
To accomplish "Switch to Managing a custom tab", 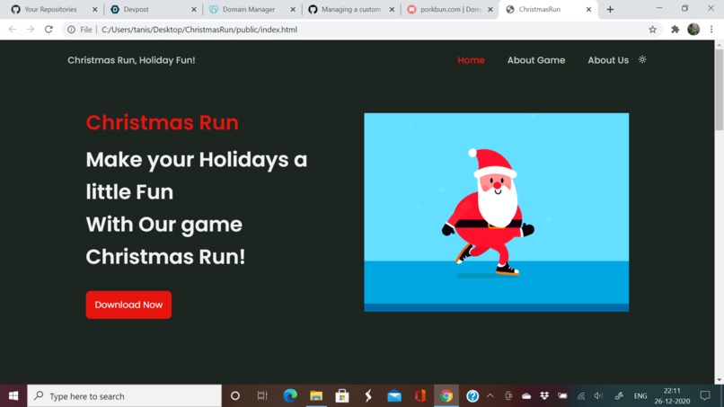I will [351, 9].
